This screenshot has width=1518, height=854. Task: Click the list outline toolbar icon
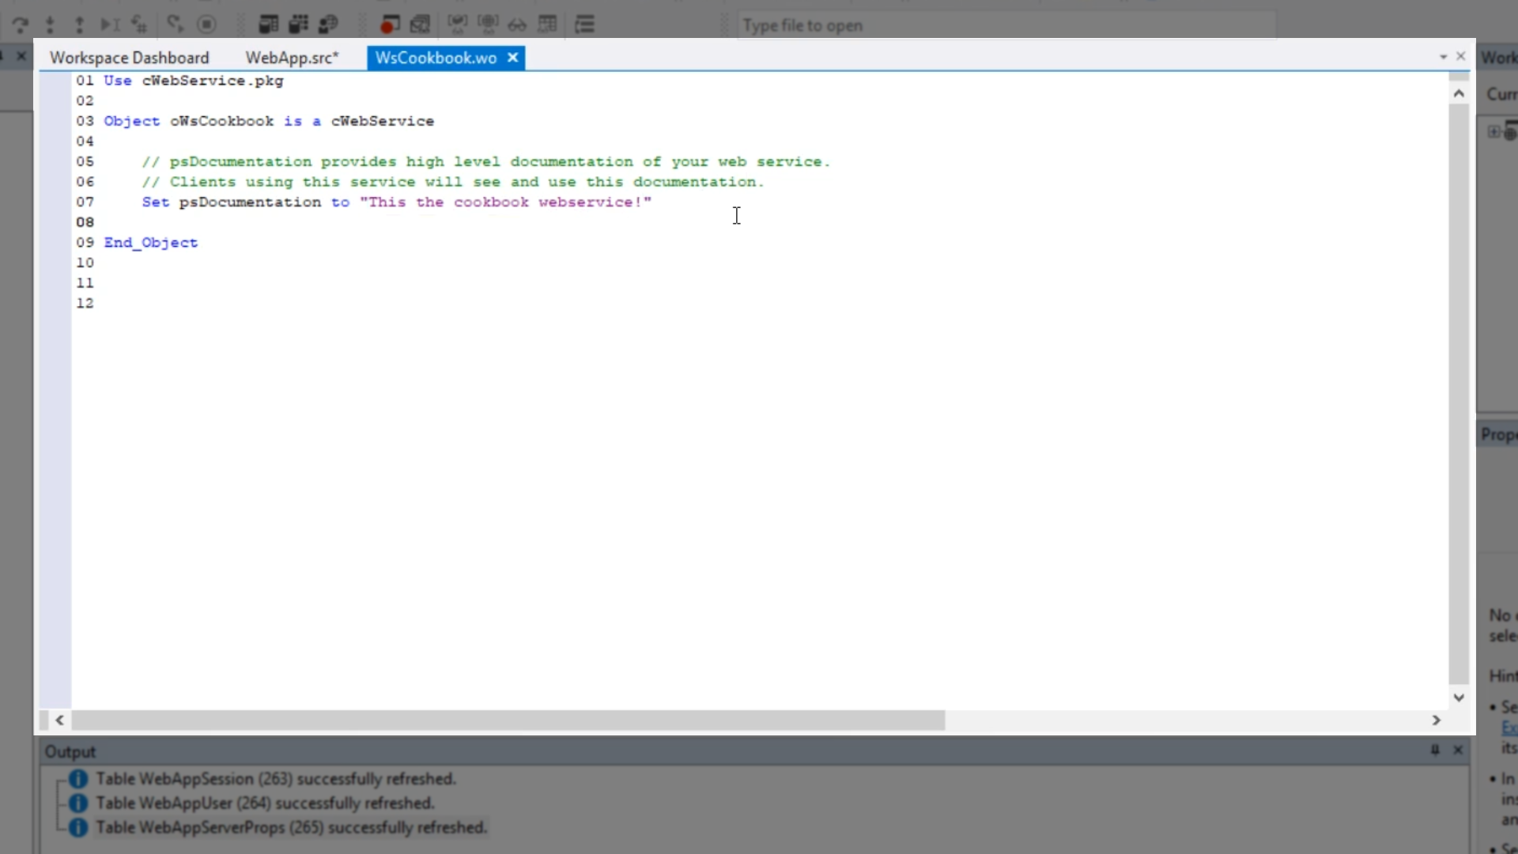(x=584, y=25)
